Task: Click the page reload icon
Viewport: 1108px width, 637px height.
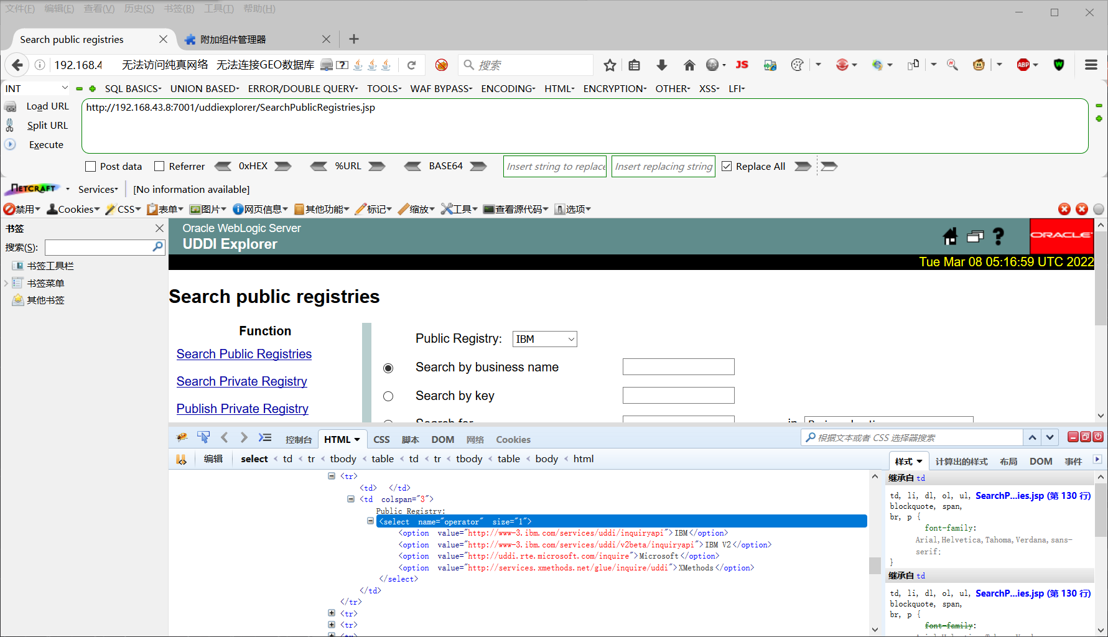Action: (412, 65)
